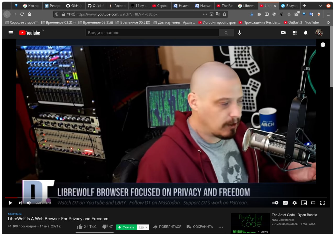335x236 pixels.
Task: Open the #distrotube hashtag link
Action: tap(15, 214)
